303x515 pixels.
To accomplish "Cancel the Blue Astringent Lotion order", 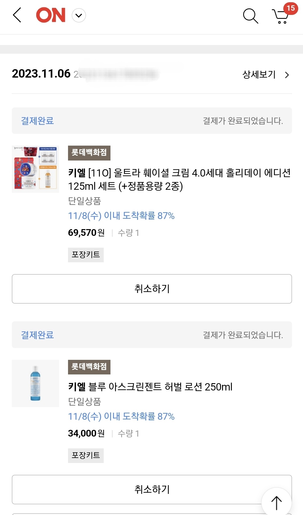I will (x=152, y=489).
